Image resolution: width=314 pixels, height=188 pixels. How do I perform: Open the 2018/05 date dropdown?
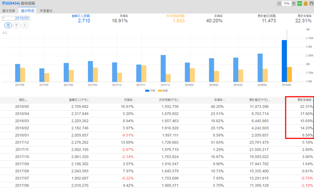point(16,18)
